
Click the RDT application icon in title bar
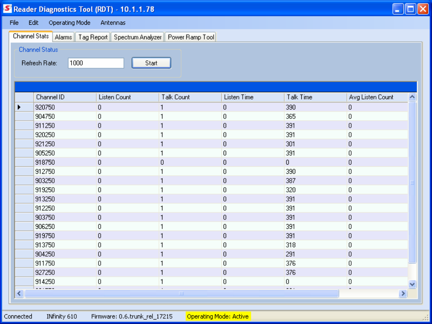pyautogui.click(x=7, y=9)
